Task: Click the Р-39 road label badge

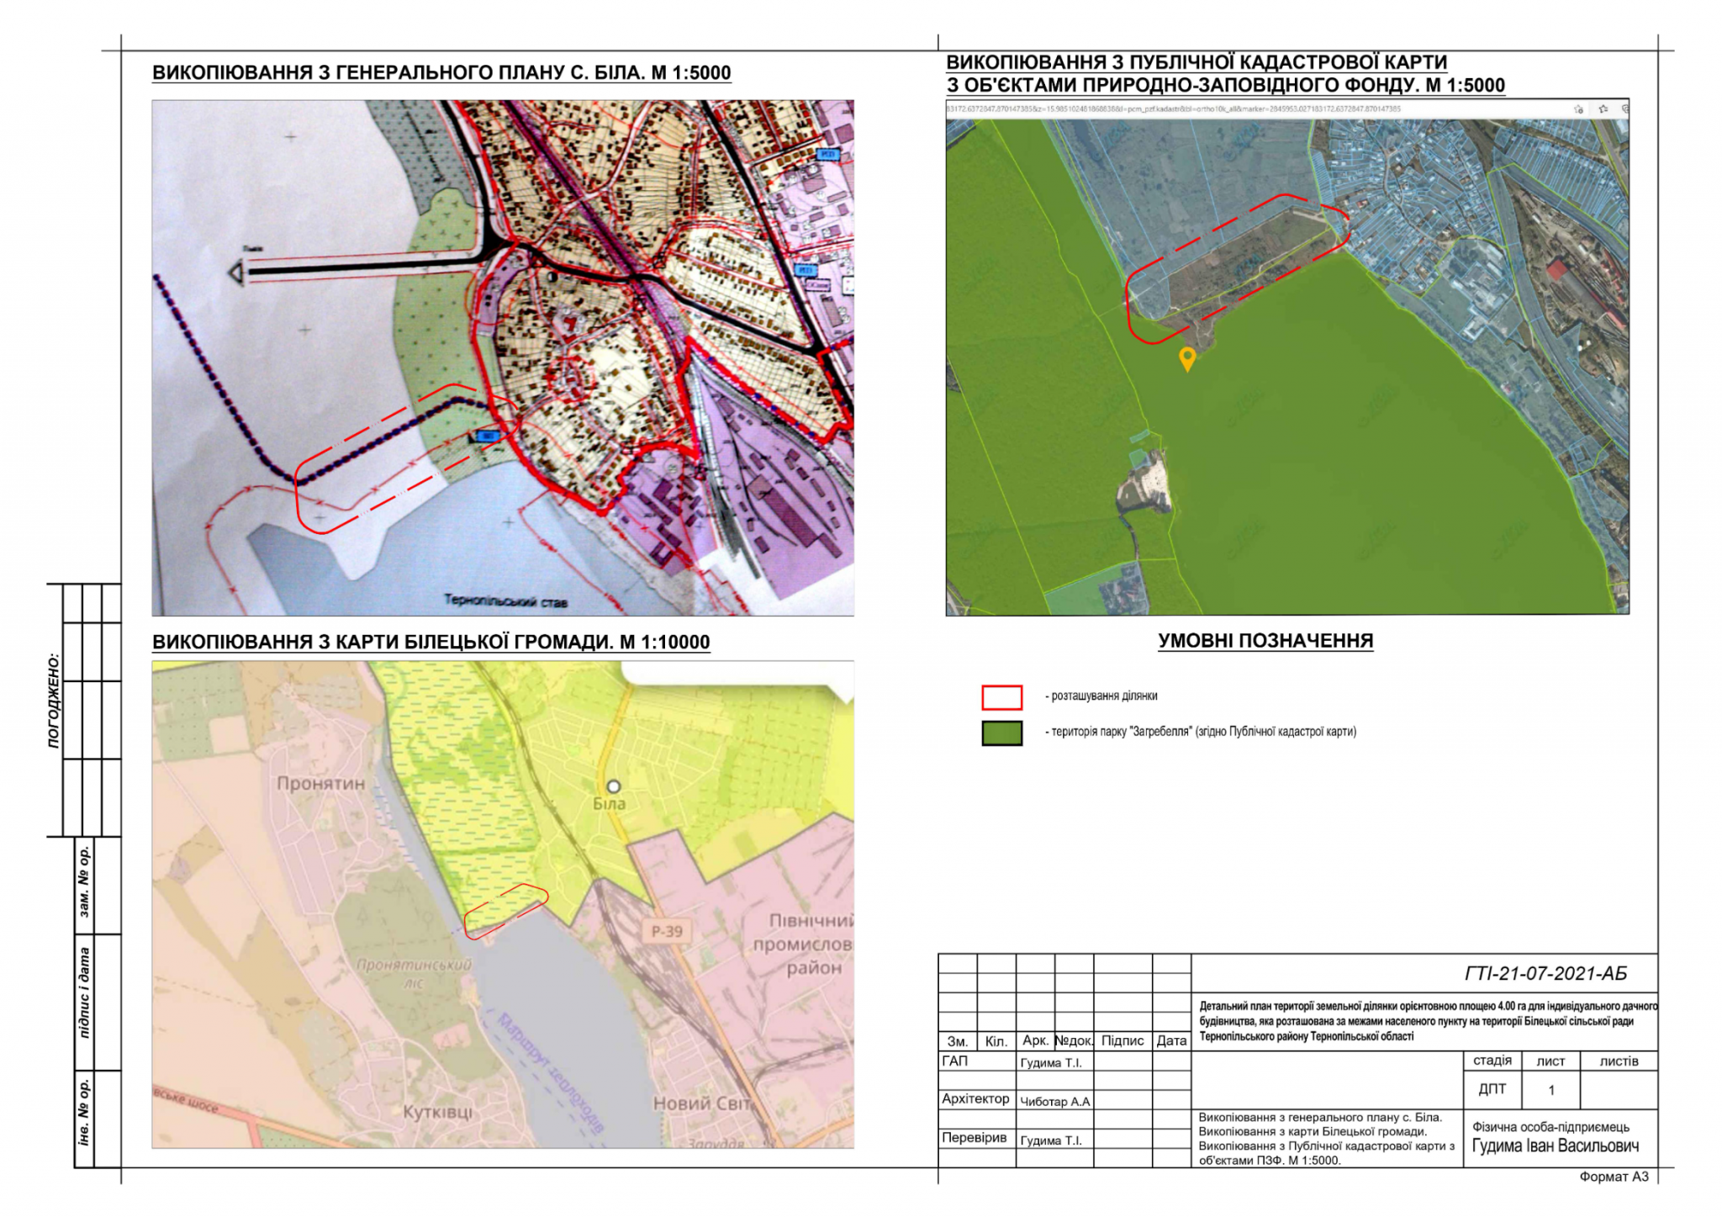Action: point(667,931)
